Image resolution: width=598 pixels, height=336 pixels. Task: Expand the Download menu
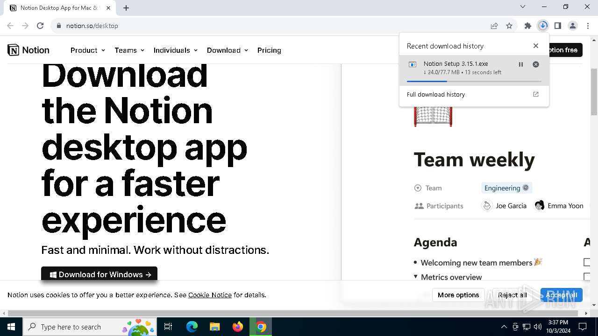click(228, 50)
